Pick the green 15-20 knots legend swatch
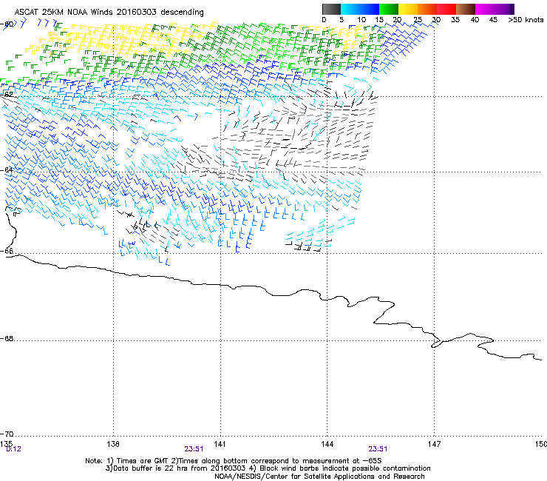This screenshot has width=547, height=481. click(x=389, y=9)
